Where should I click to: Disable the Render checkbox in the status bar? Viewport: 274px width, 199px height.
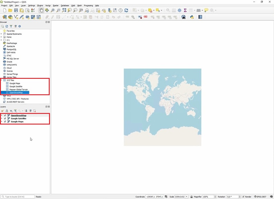tap(243, 197)
